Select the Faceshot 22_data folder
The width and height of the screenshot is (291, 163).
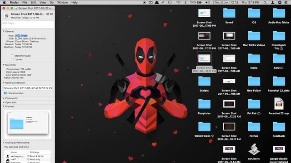279,81
